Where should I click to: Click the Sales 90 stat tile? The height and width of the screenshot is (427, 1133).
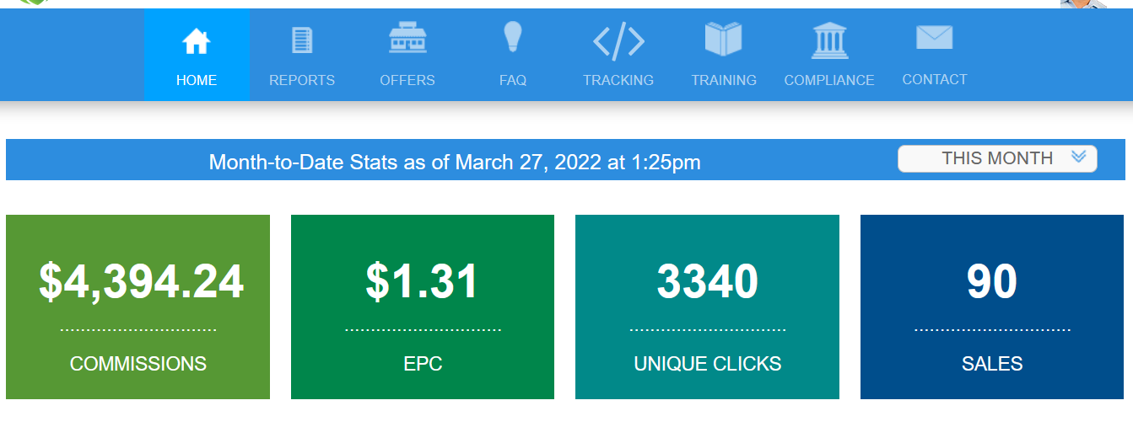[992, 307]
